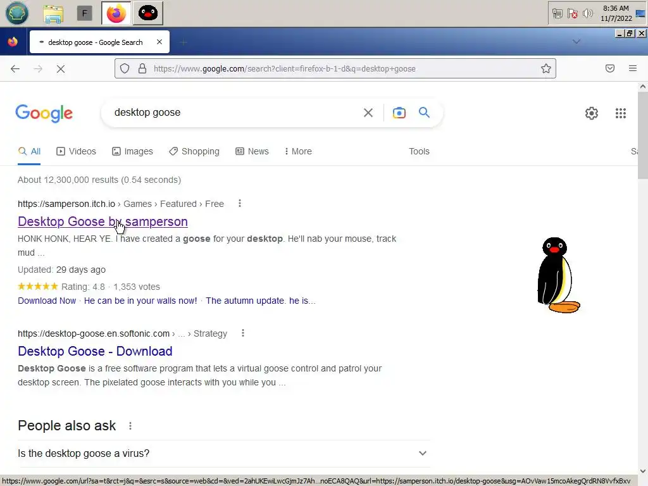Open Desktop Goose by samperson link
This screenshot has height=486, width=648.
pos(103,221)
